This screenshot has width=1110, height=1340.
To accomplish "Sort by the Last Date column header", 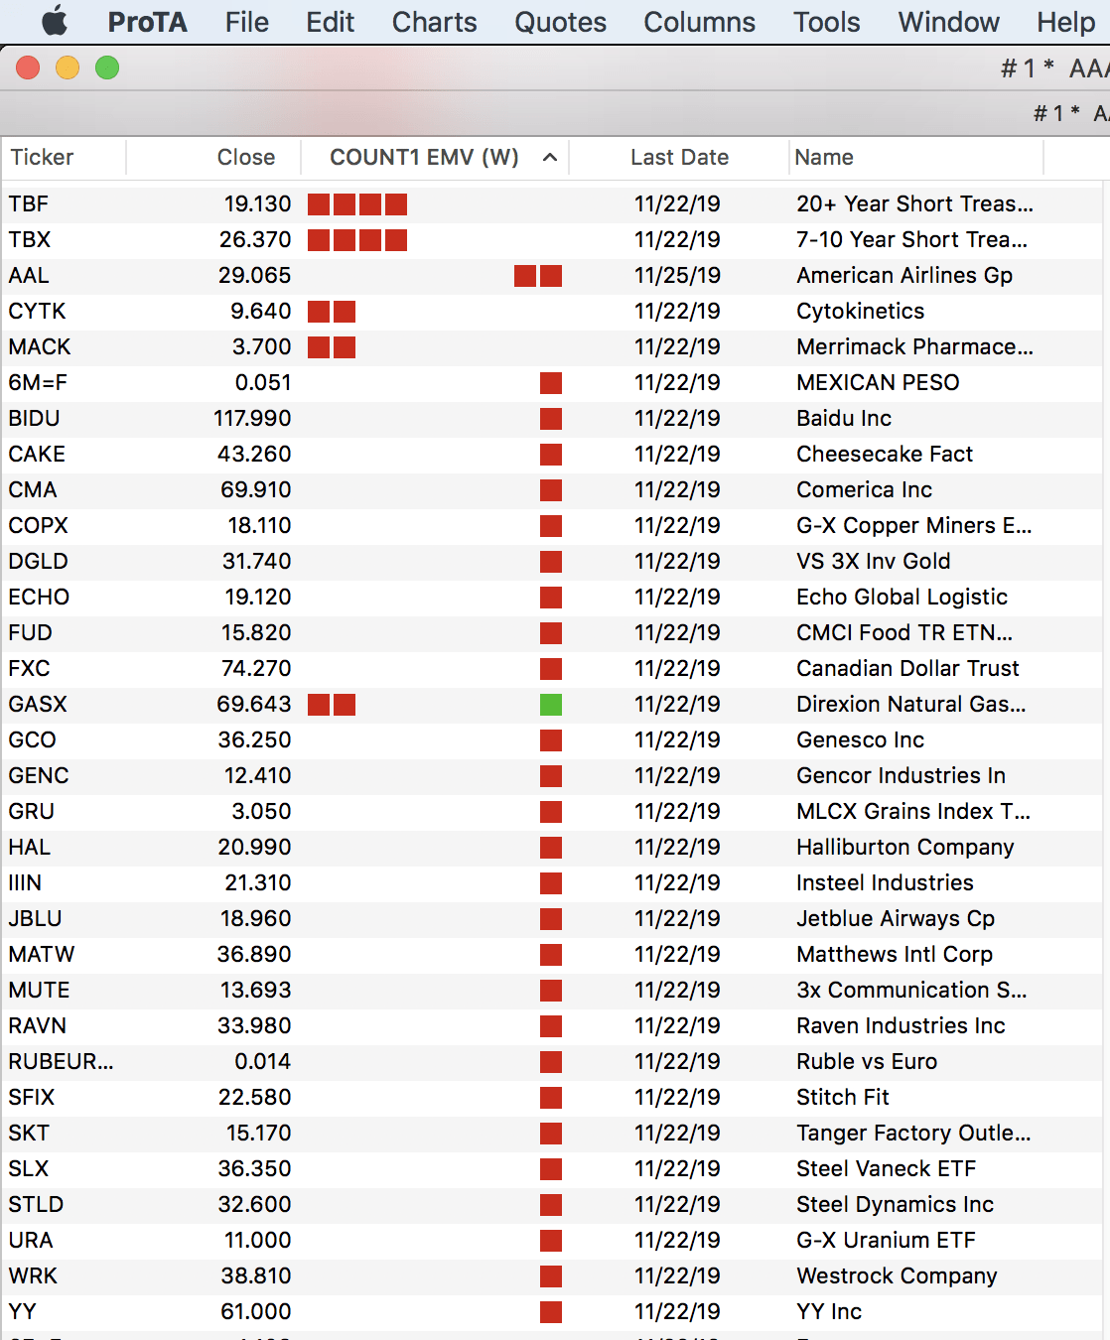I will tap(679, 157).
